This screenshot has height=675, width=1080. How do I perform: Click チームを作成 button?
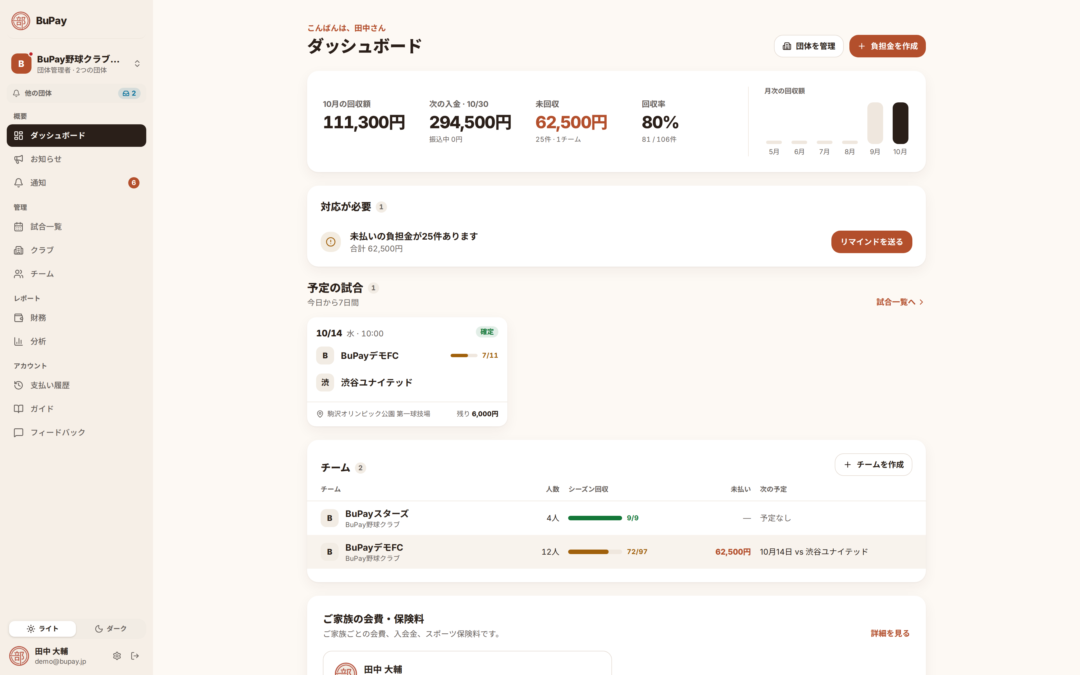[x=873, y=464]
